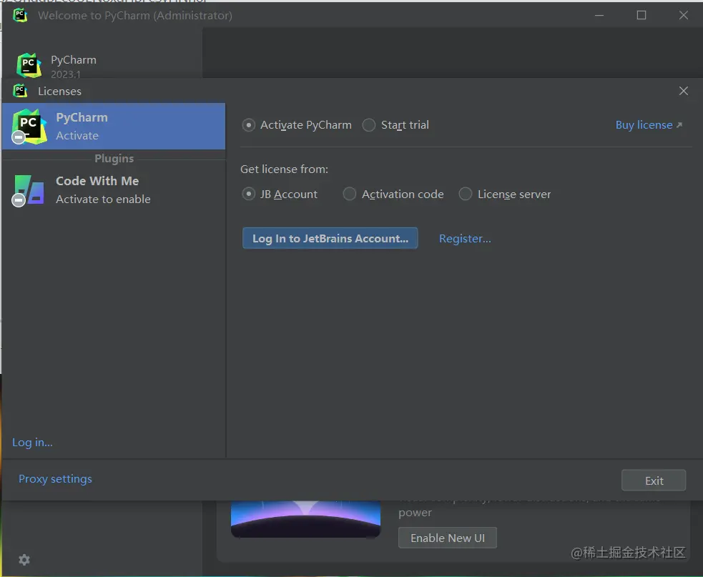
Task: Select PyCharm Activate entry in list
Action: 114,127
